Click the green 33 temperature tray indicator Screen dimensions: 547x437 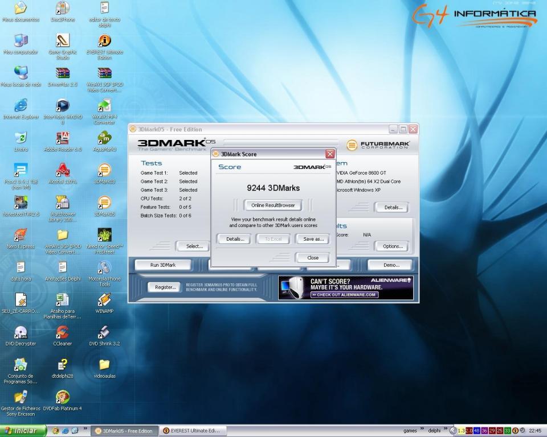pos(508,431)
